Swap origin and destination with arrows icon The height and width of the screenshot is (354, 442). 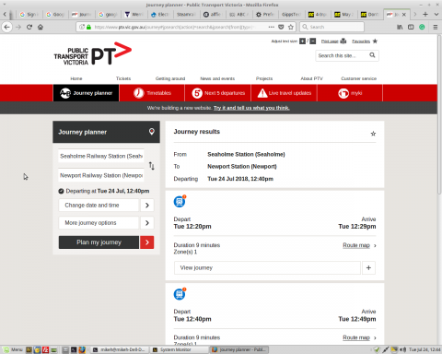tap(152, 166)
